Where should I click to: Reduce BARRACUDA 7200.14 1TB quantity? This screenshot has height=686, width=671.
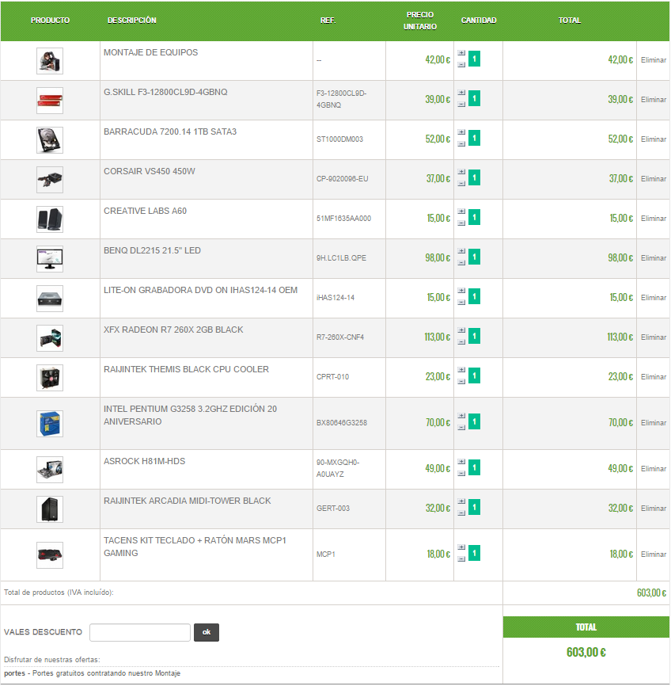pos(461,144)
